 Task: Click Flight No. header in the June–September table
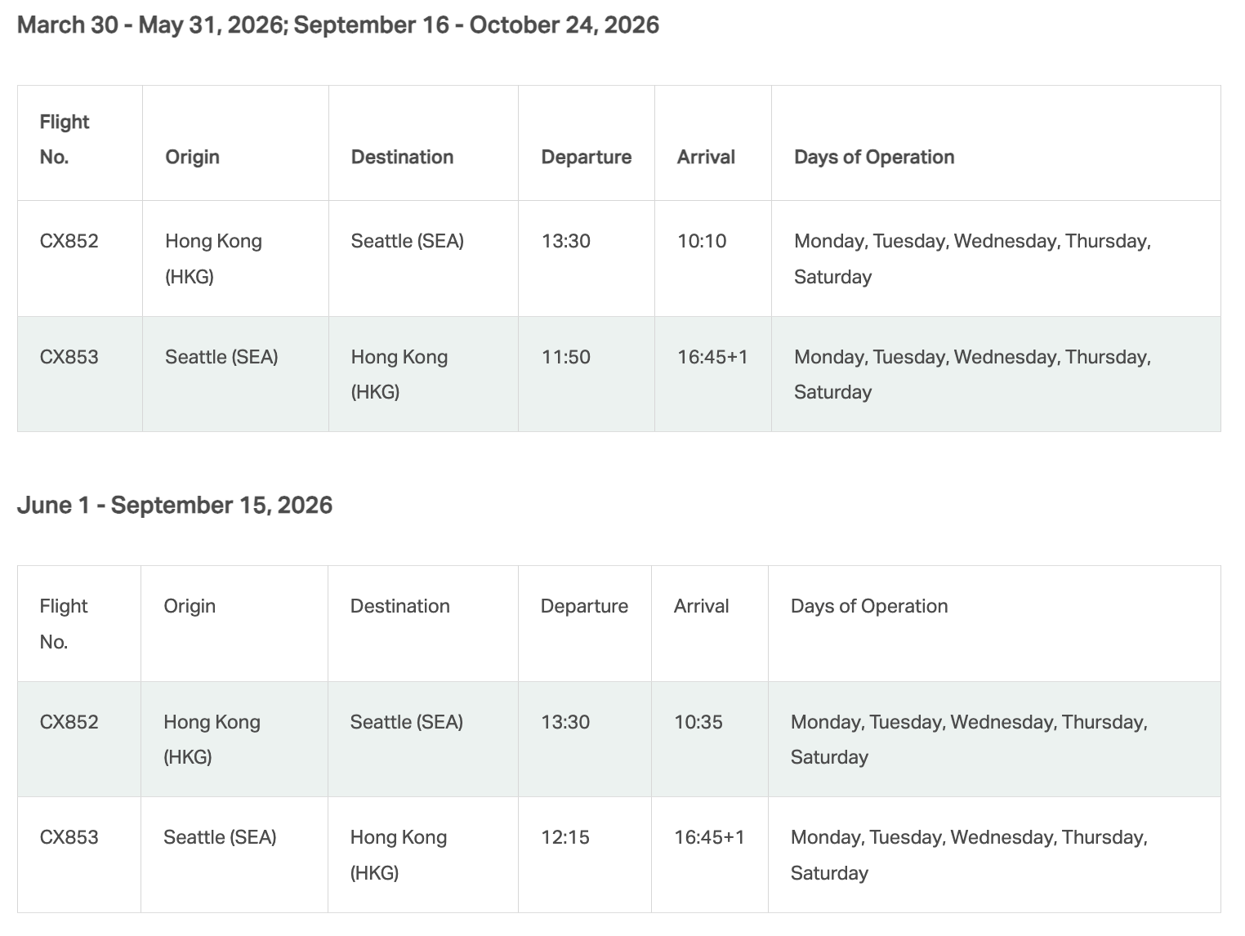63,623
